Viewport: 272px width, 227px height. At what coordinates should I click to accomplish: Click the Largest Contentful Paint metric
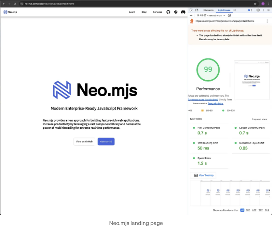(x=251, y=131)
